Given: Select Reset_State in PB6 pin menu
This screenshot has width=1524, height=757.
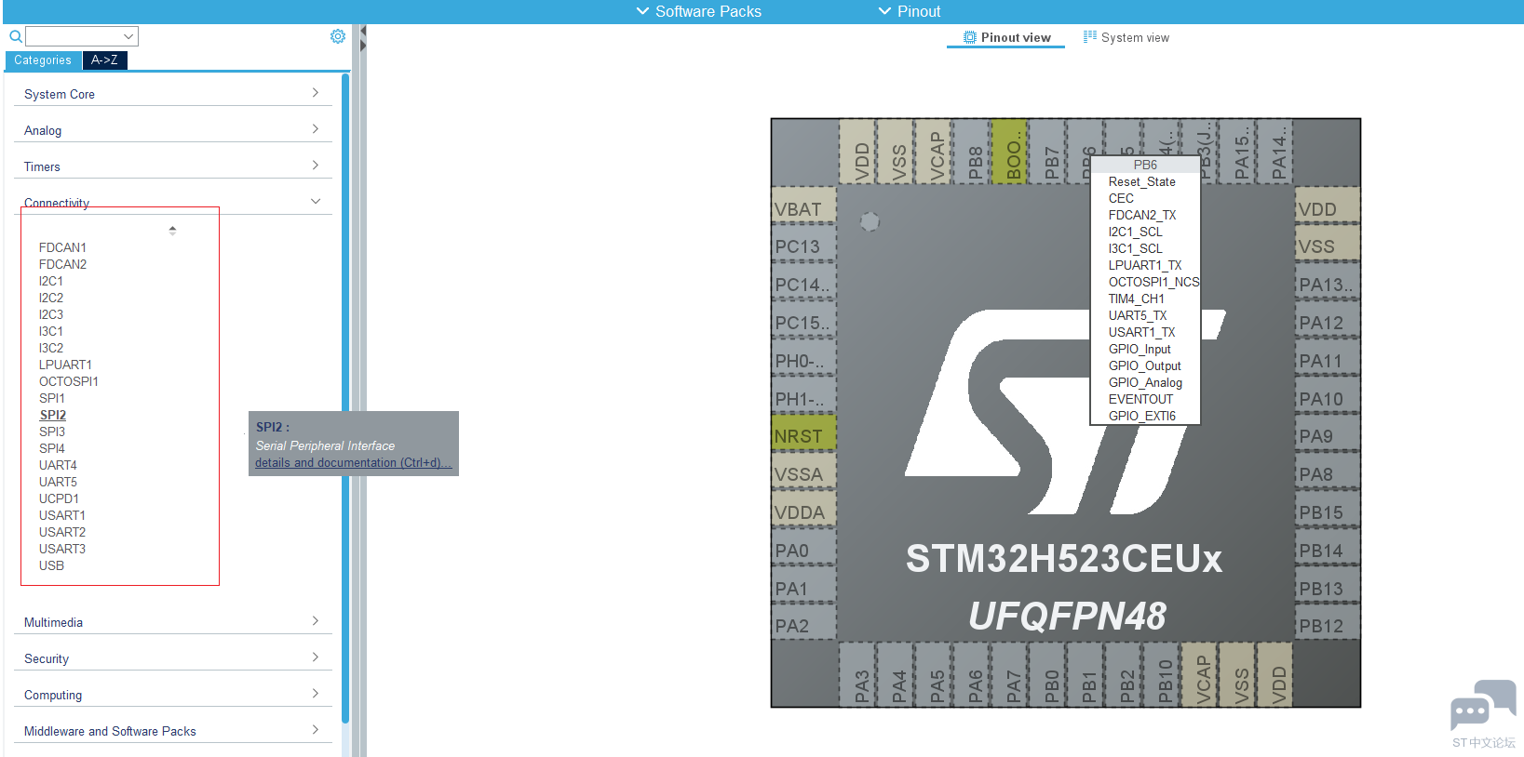Looking at the screenshot, I should click(x=1141, y=181).
